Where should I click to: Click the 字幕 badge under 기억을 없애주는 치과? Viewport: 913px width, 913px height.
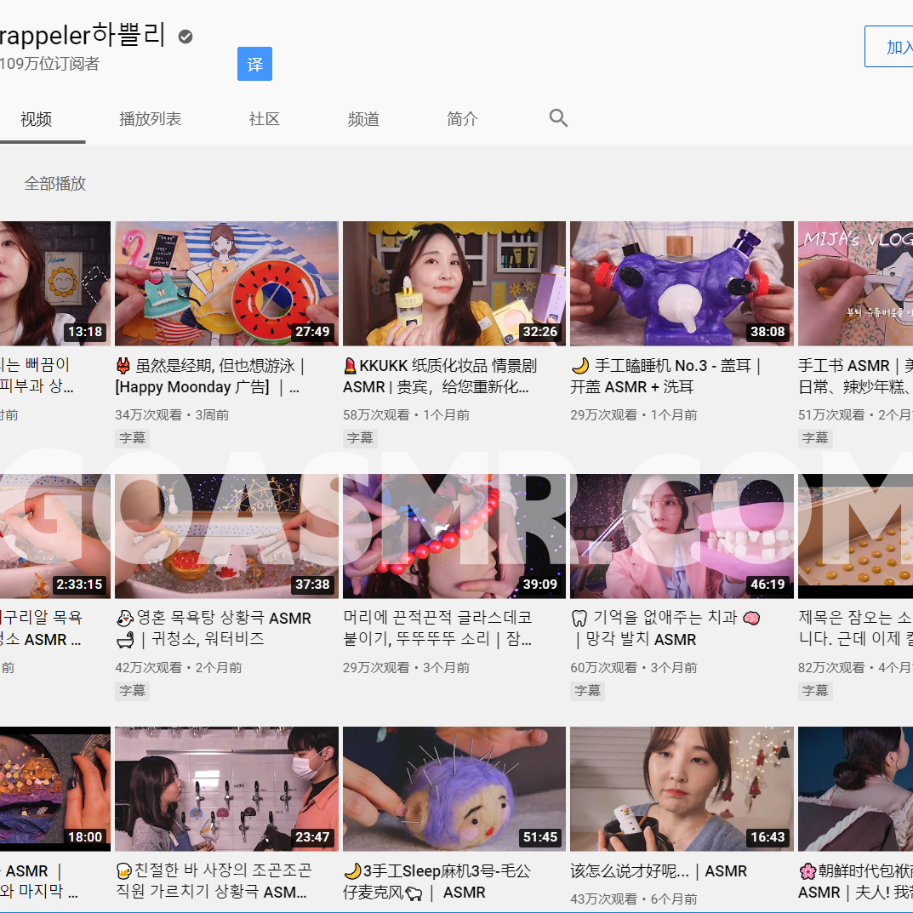587,691
